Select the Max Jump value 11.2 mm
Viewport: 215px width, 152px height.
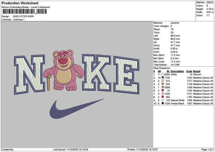[x=175, y=62]
